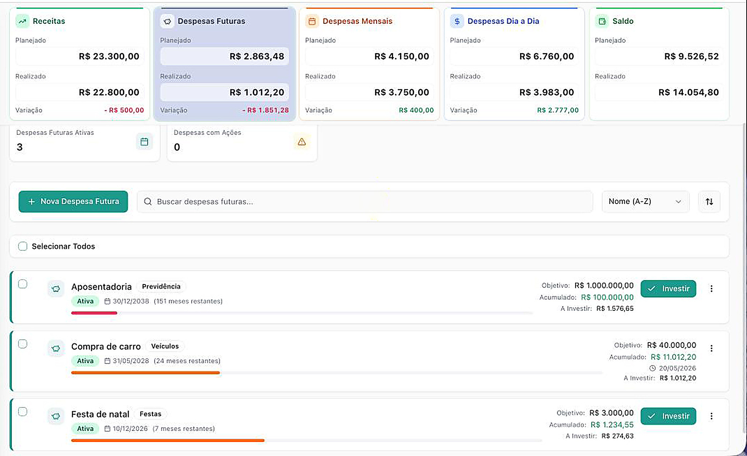Toggle sort direction arrows button
This screenshot has width=747, height=456.
(709, 201)
